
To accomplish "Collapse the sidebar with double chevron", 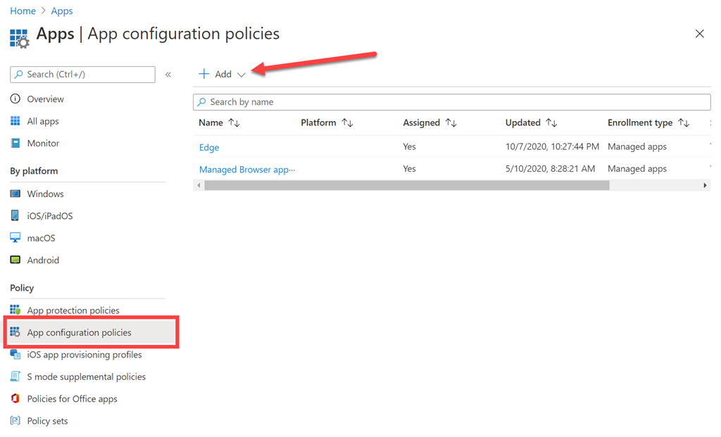I will [x=168, y=75].
